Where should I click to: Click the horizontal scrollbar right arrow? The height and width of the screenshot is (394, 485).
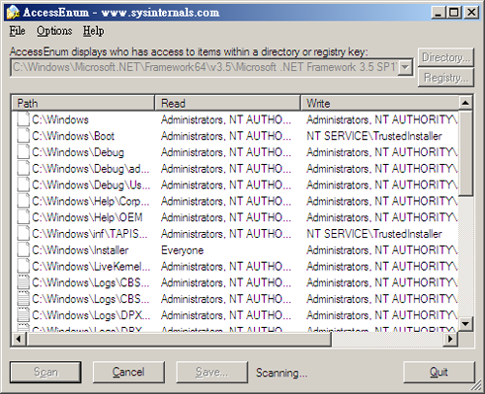tap(450, 339)
